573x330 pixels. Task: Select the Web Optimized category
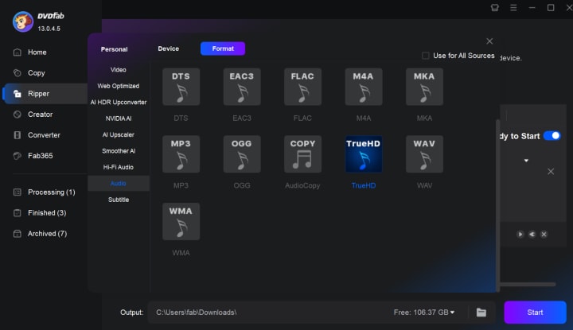(x=119, y=86)
